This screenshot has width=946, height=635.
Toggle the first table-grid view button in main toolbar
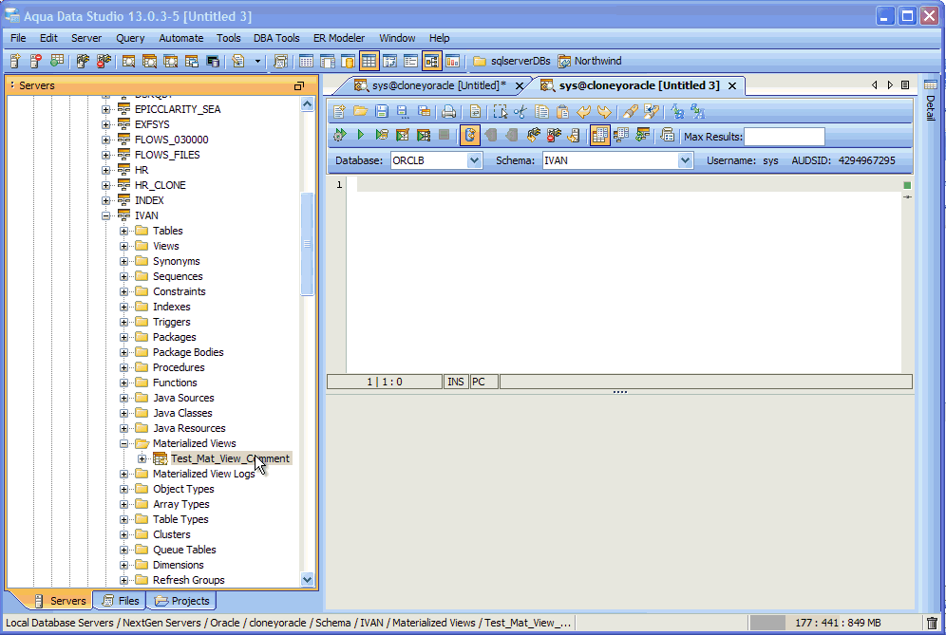click(306, 61)
